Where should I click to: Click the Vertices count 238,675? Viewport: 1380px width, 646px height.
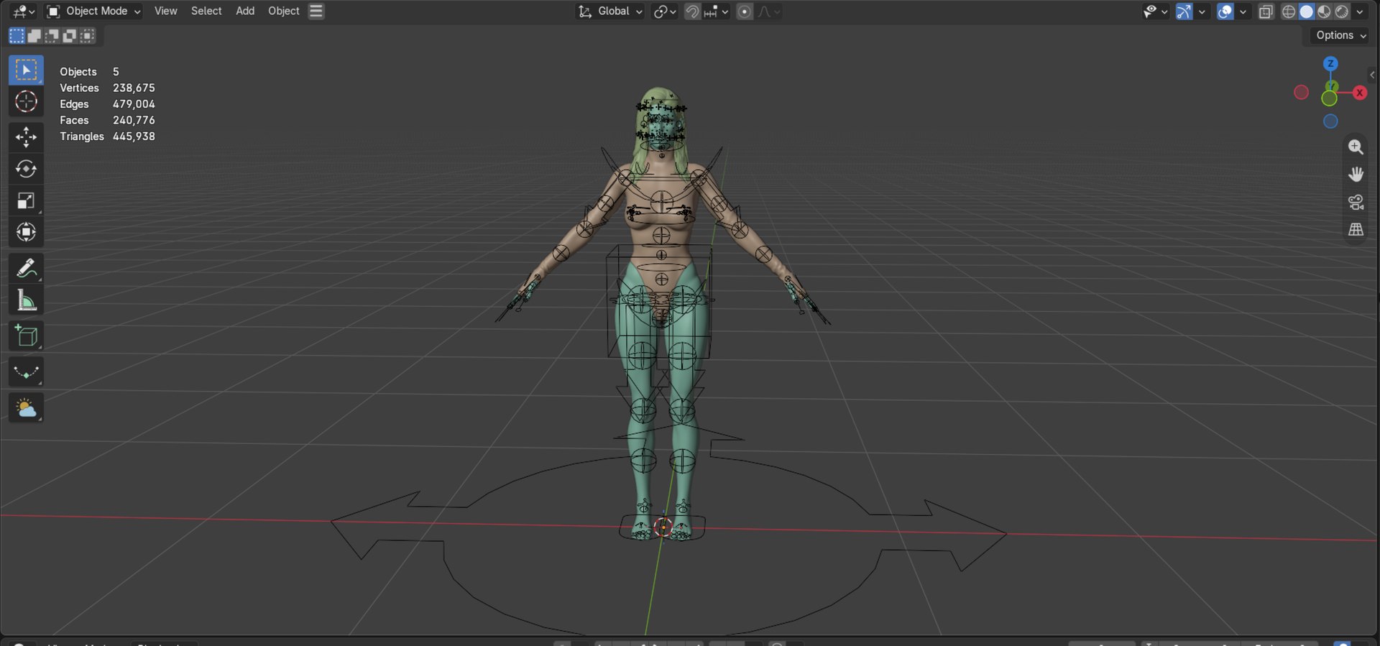tap(134, 88)
